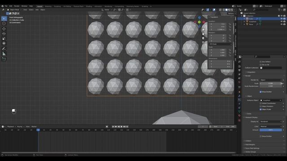Open the Color Material dropdown
Image resolution: width=287 pixels, height=161 pixels.
(x=271, y=126)
